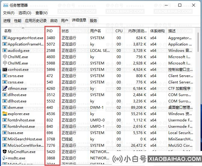Screen dimensions: 202x166
Task: Click the conhost.exe console icon
Action: coord(5,70)
